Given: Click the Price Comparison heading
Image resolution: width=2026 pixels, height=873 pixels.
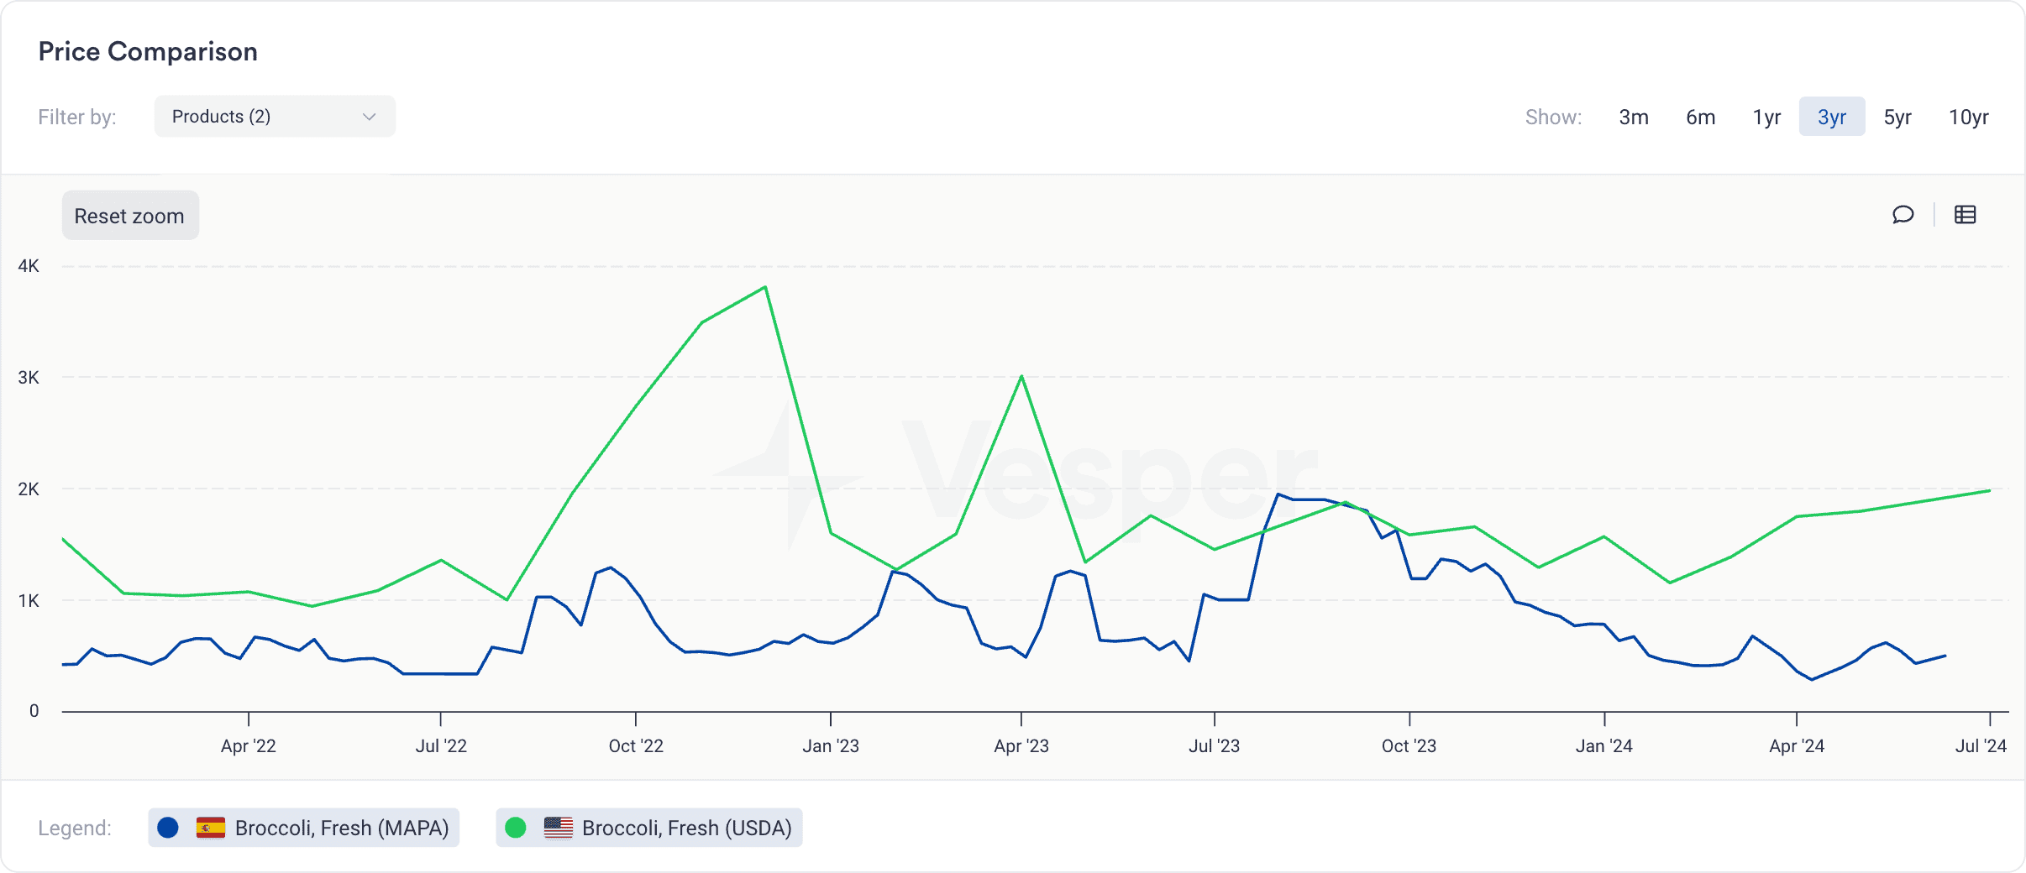Looking at the screenshot, I should click(x=148, y=51).
